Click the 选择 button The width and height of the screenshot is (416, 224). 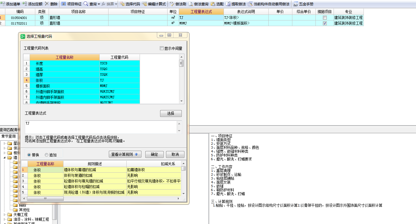point(171,114)
